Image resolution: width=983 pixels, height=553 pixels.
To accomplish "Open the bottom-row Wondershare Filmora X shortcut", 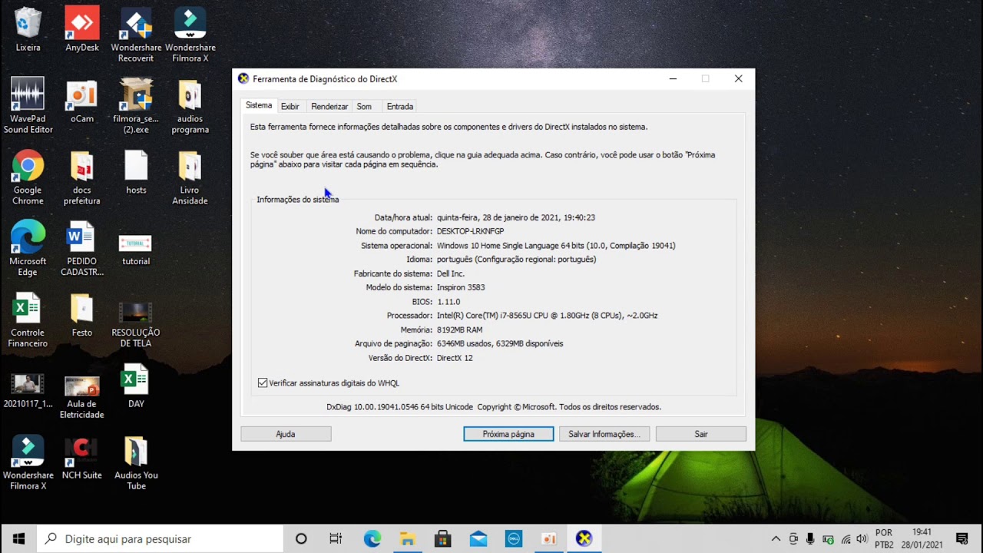I will coord(28,462).
